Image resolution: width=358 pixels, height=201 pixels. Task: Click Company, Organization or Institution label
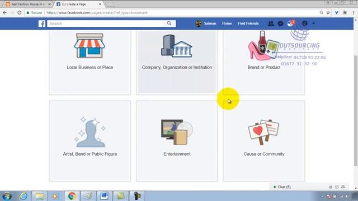click(177, 68)
